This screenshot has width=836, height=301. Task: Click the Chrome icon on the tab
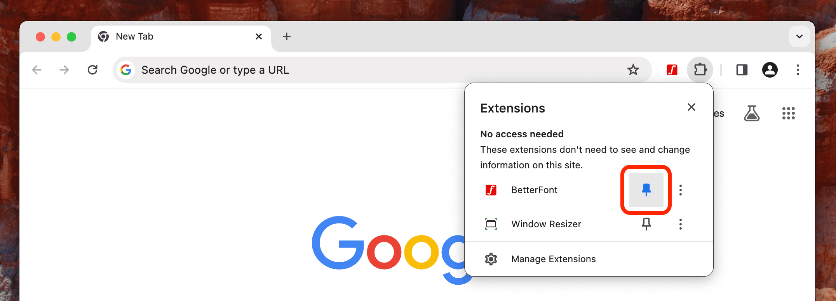(103, 36)
